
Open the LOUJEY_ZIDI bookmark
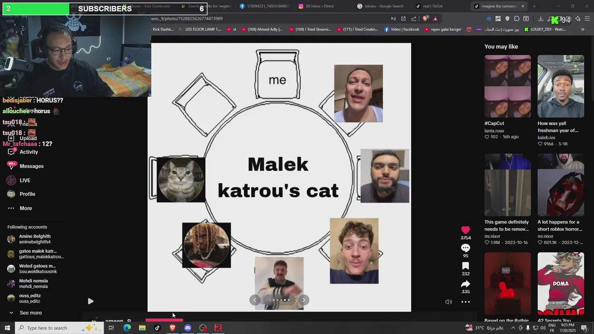(545, 29)
